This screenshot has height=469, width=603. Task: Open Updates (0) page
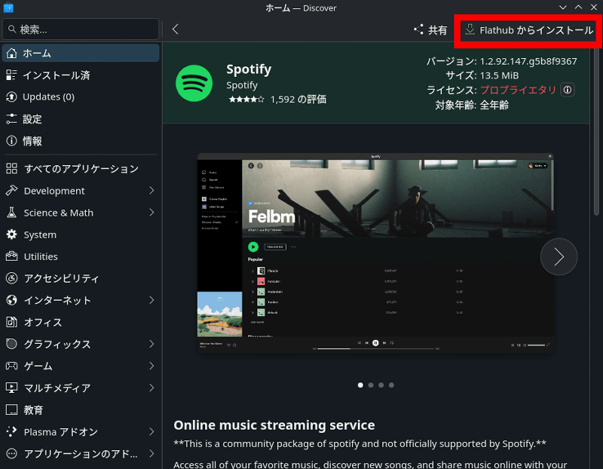pyautogui.click(x=81, y=97)
